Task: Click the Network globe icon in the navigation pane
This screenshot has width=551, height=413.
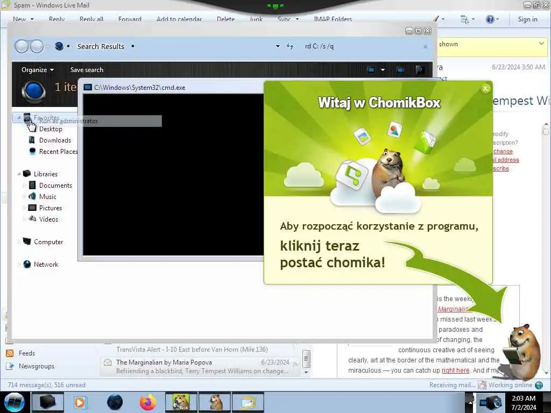Action: click(x=27, y=265)
